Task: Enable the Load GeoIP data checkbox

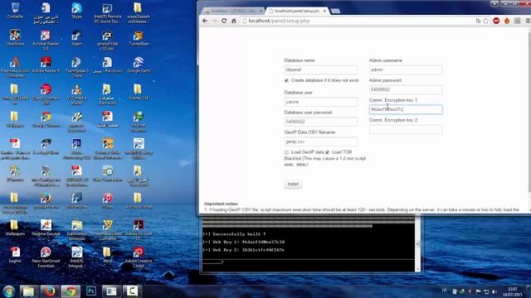Action: (286, 152)
